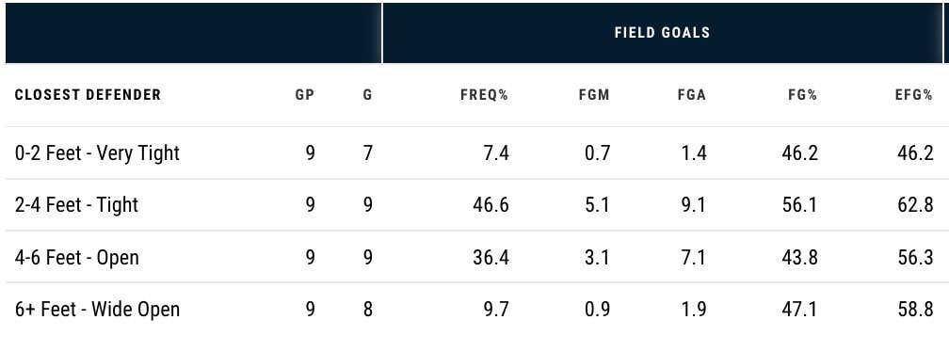Sort by FGA column header

pos(692,95)
